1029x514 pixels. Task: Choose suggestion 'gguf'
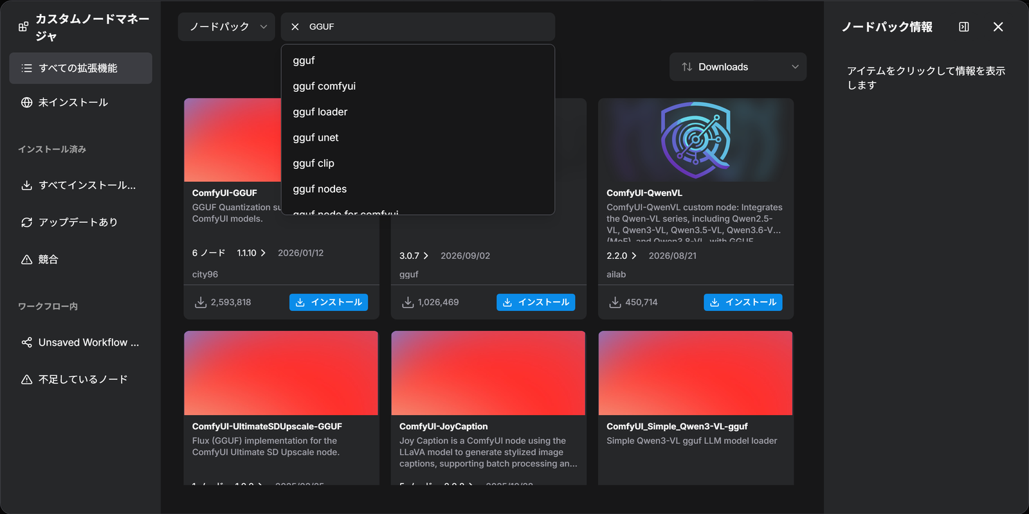[x=418, y=60]
